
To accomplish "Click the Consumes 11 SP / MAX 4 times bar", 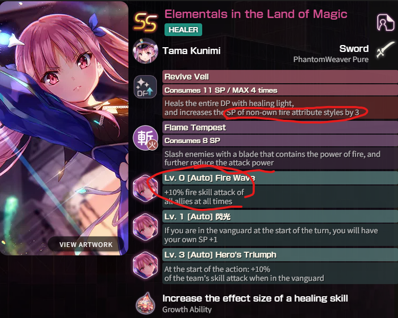I will click(280, 90).
